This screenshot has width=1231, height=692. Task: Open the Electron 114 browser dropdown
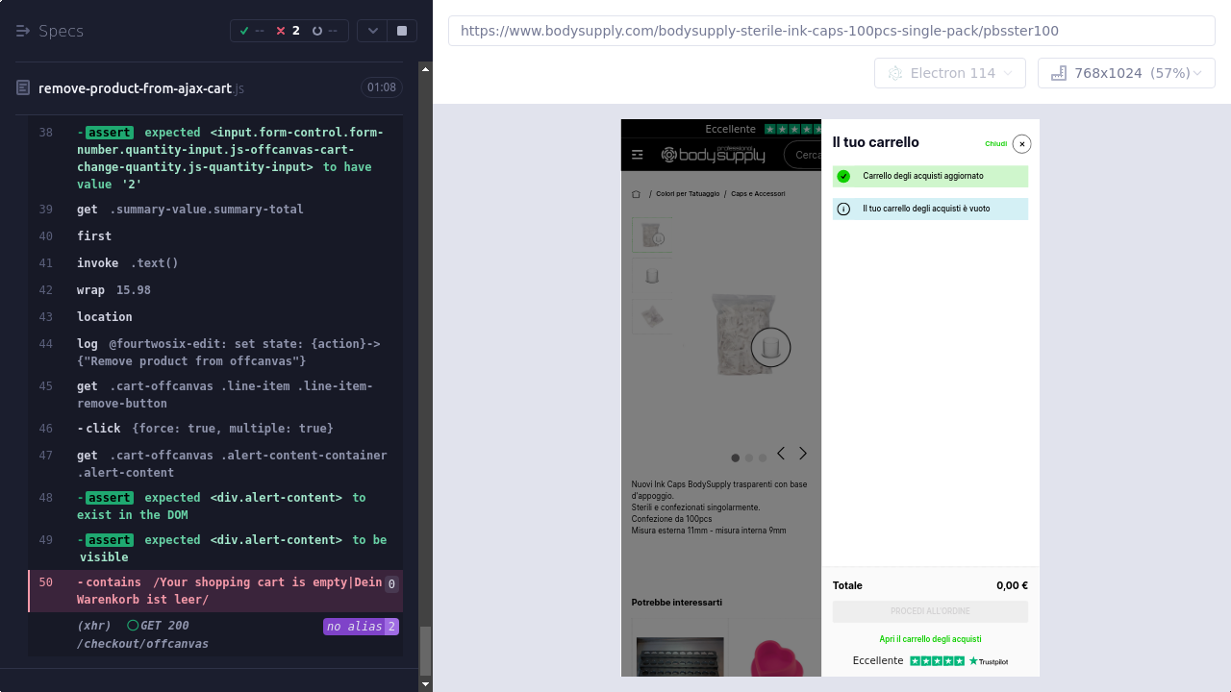coord(950,73)
